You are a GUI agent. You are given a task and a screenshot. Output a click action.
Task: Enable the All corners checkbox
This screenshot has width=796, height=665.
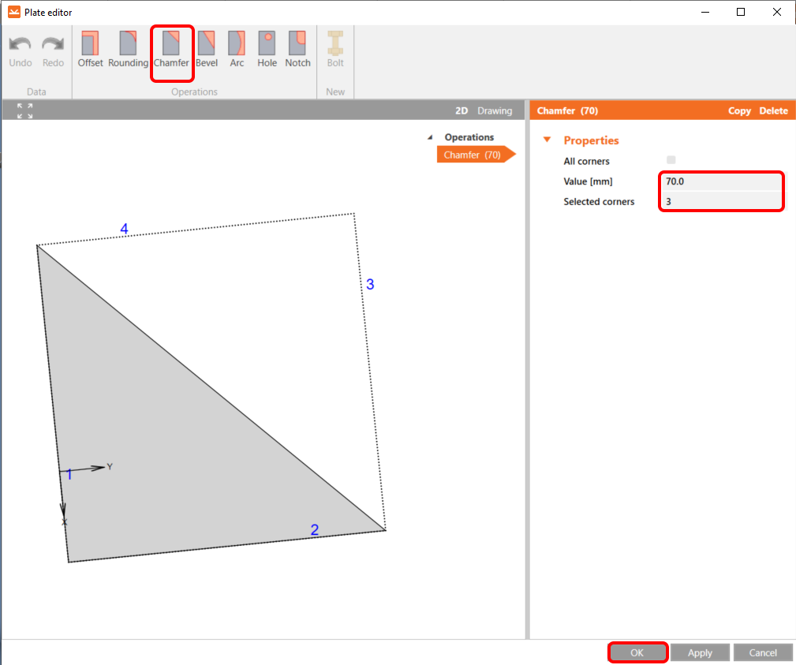point(671,160)
